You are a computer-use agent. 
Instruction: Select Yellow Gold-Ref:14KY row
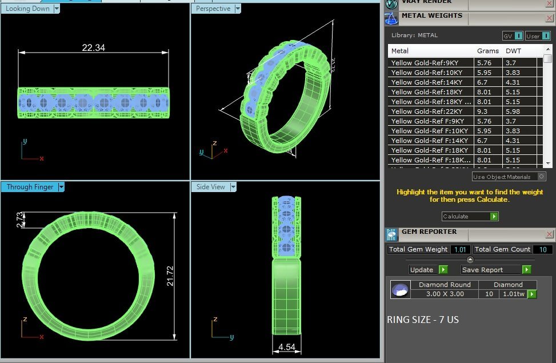(432, 82)
